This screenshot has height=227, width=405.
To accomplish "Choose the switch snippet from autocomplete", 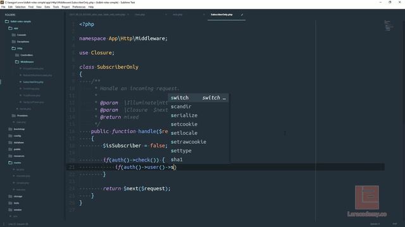I will click(198, 98).
